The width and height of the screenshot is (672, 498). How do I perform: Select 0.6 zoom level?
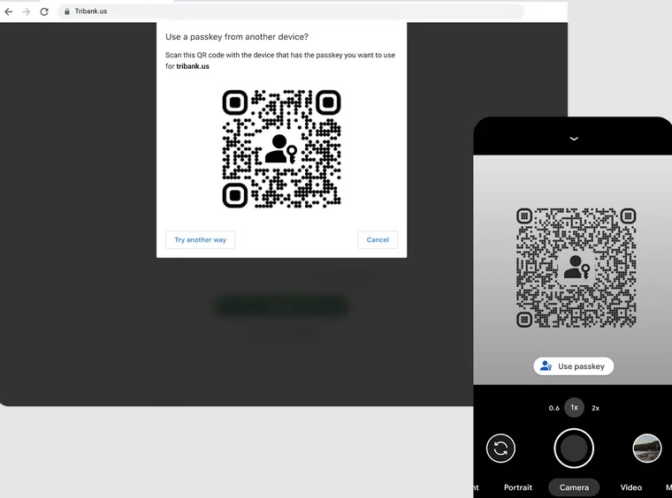click(554, 408)
